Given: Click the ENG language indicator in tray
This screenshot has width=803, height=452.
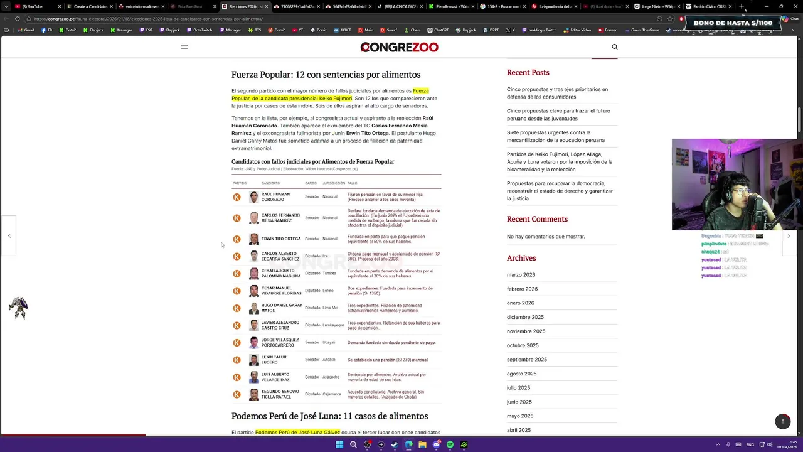Looking at the screenshot, I should (751, 444).
